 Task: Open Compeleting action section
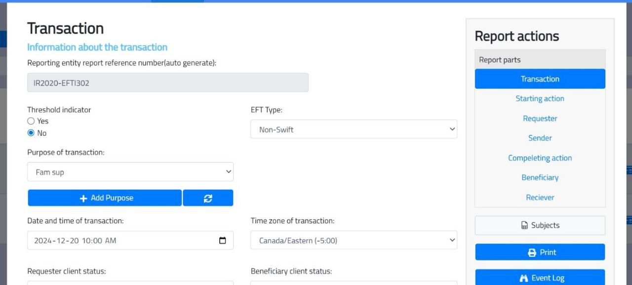tap(540, 158)
